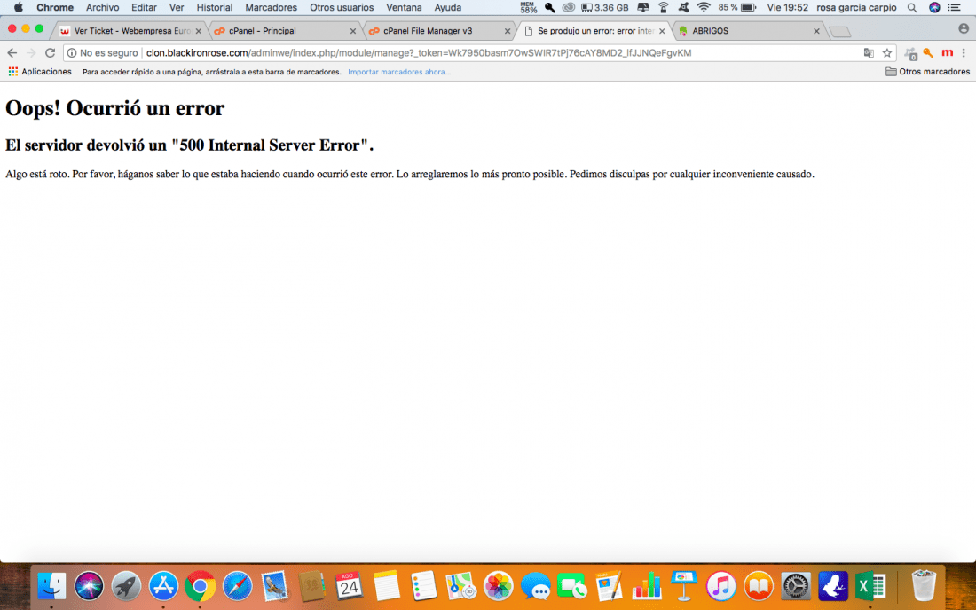
Task: Open Notification Center in the menu bar
Action: (x=954, y=7)
